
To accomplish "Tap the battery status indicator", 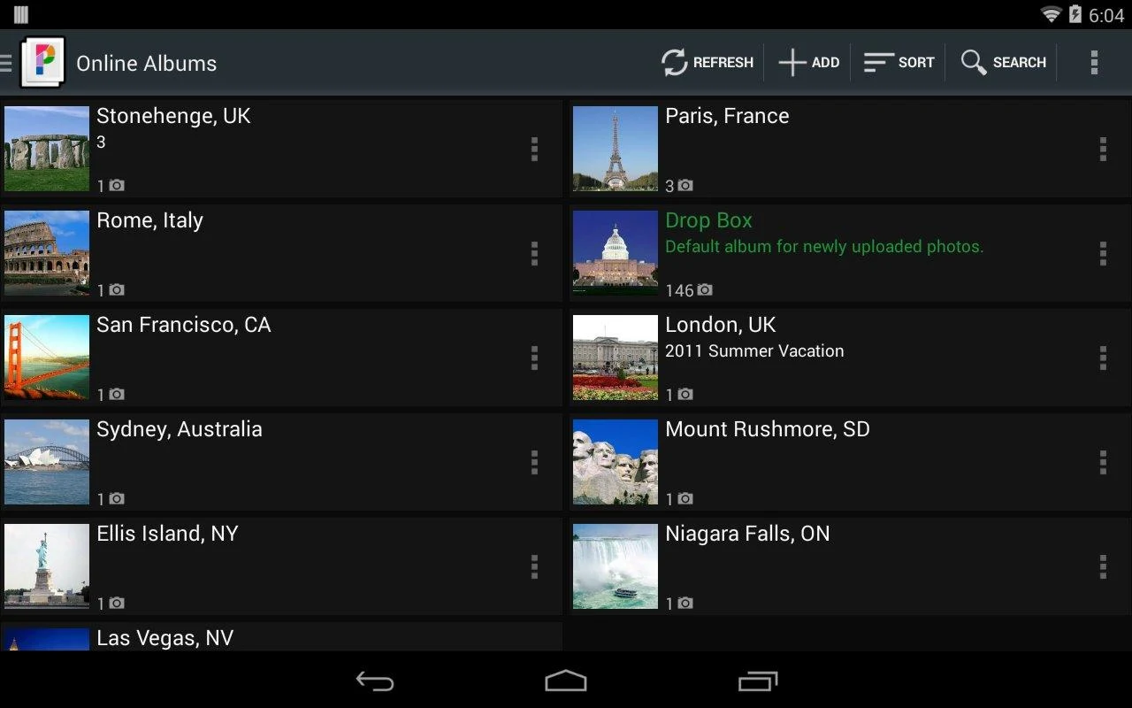I will (1073, 14).
